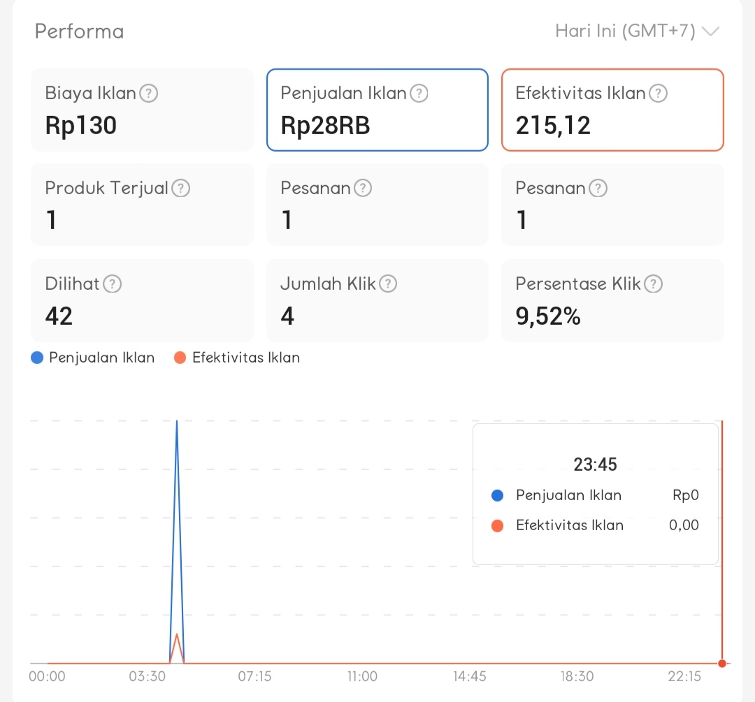The image size is (755, 702).
Task: Open the Hari Ini (GMT+7) date dropdown
Action: pyautogui.click(x=637, y=31)
